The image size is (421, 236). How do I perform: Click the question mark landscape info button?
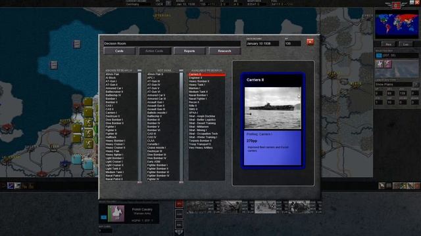(x=416, y=85)
